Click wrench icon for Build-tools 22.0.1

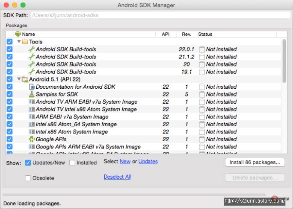(x=32, y=49)
